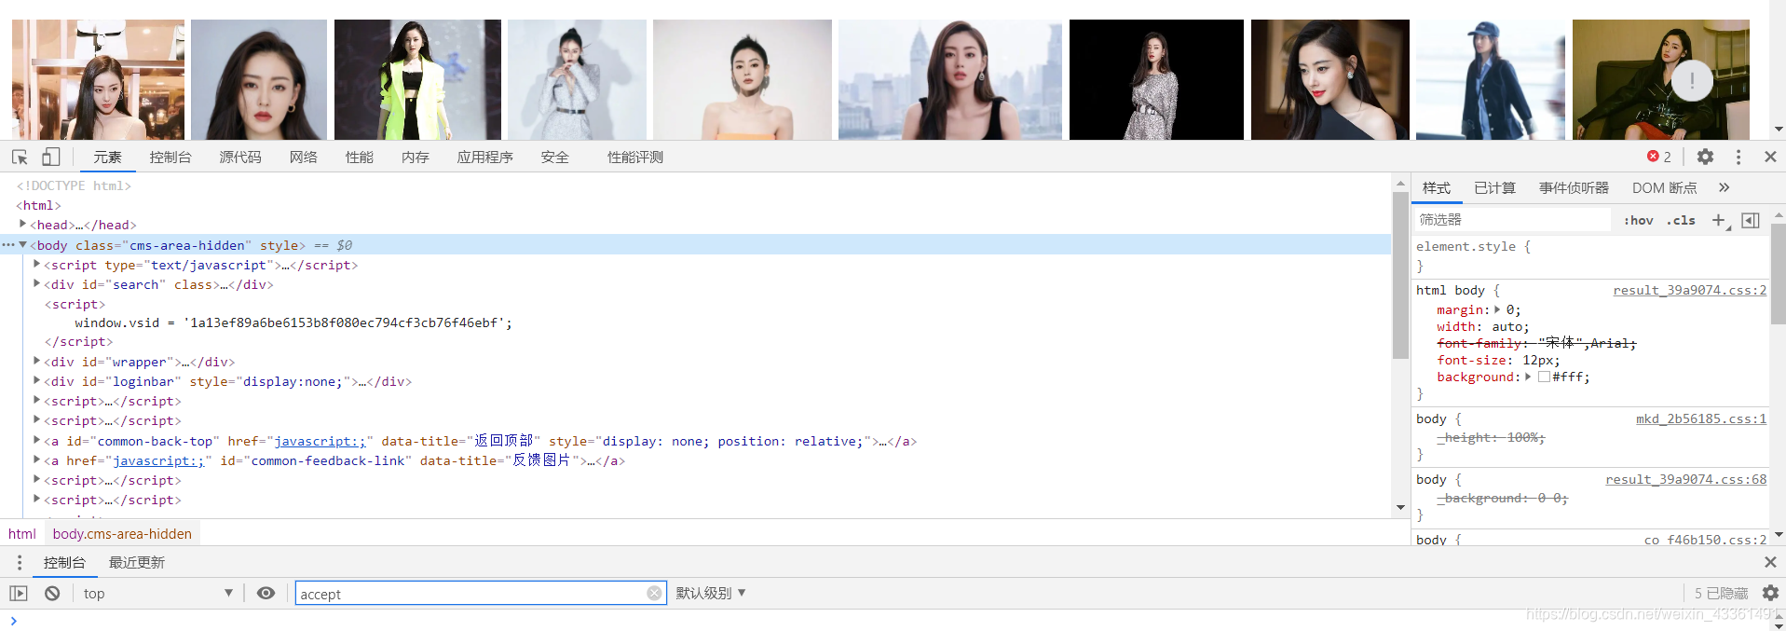Expand the head element node
This screenshot has width=1786, height=631.
pyautogui.click(x=22, y=224)
